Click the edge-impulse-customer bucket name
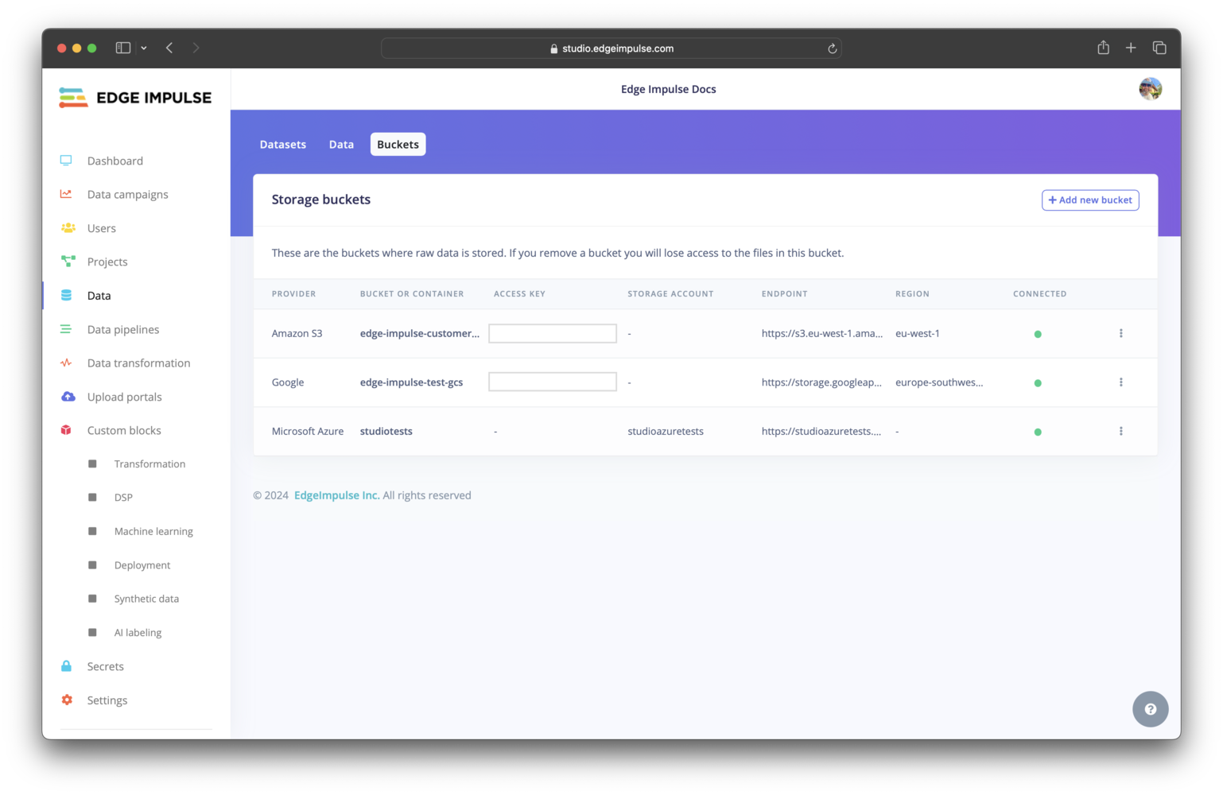The width and height of the screenshot is (1223, 795). coord(419,333)
